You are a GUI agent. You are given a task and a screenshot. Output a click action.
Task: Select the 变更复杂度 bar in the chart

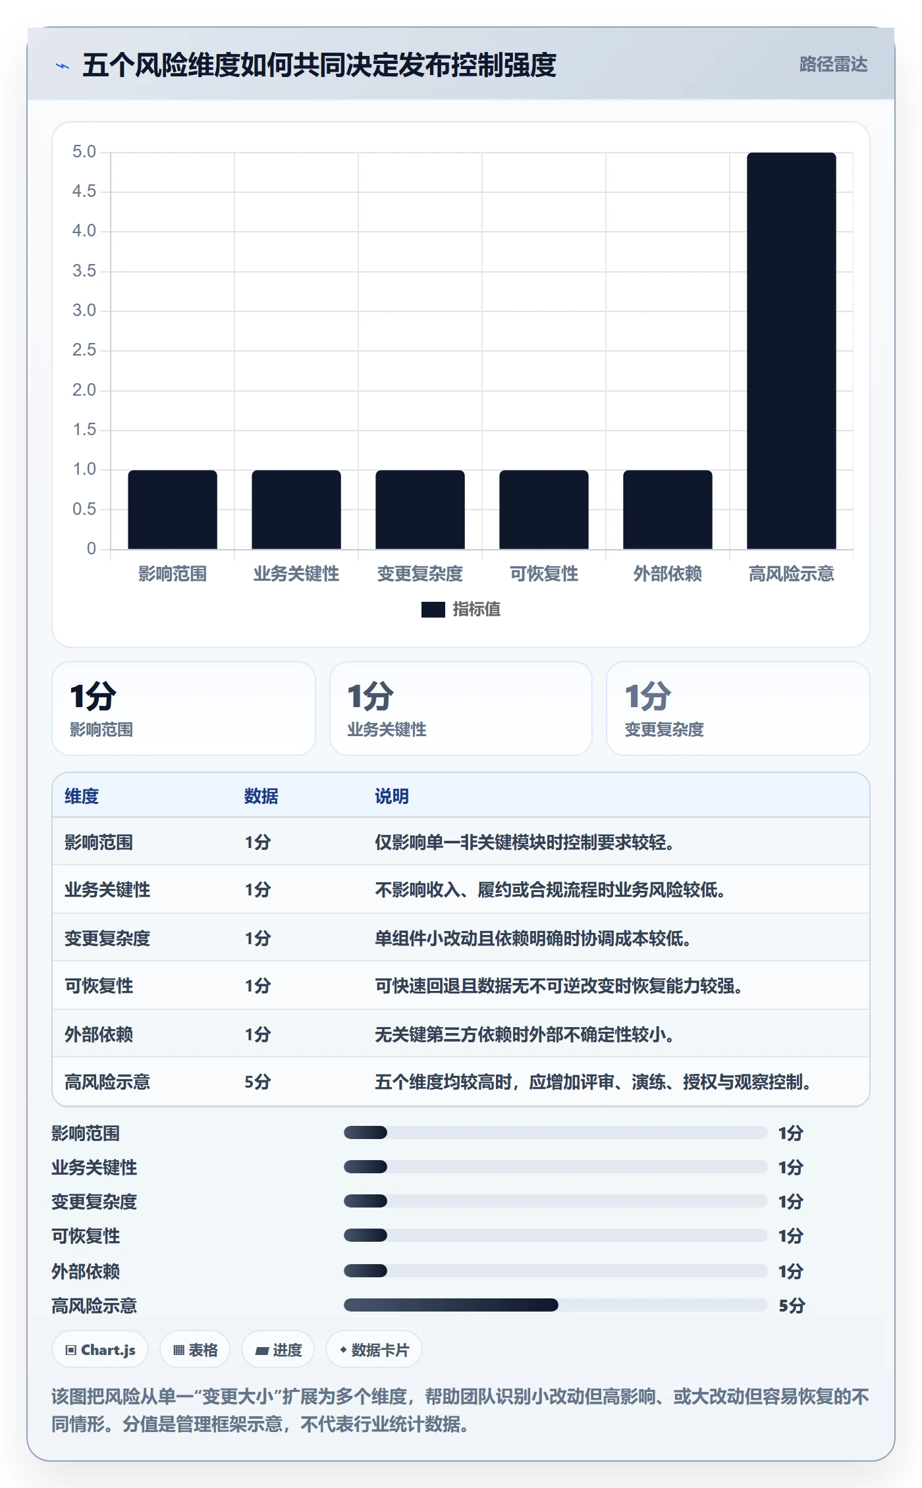pos(420,510)
